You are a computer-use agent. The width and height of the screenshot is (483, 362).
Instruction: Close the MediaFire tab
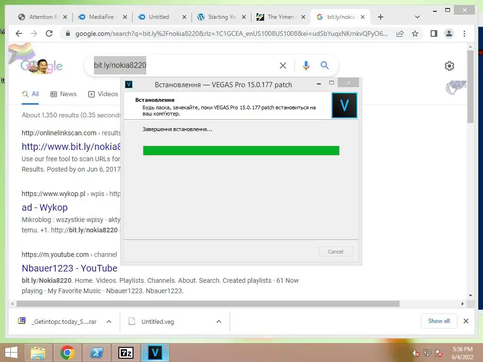click(x=125, y=17)
